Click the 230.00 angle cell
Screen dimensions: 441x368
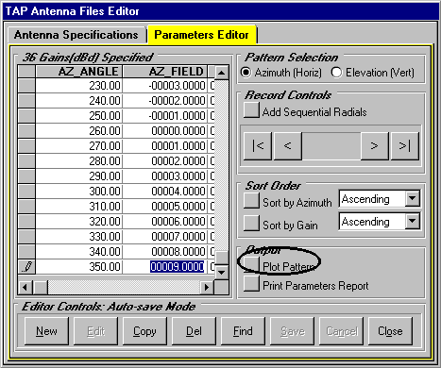click(x=79, y=86)
